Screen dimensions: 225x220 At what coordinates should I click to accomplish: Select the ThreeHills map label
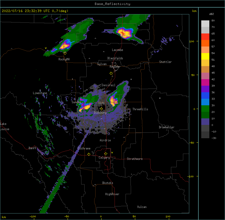(x=140, y=109)
